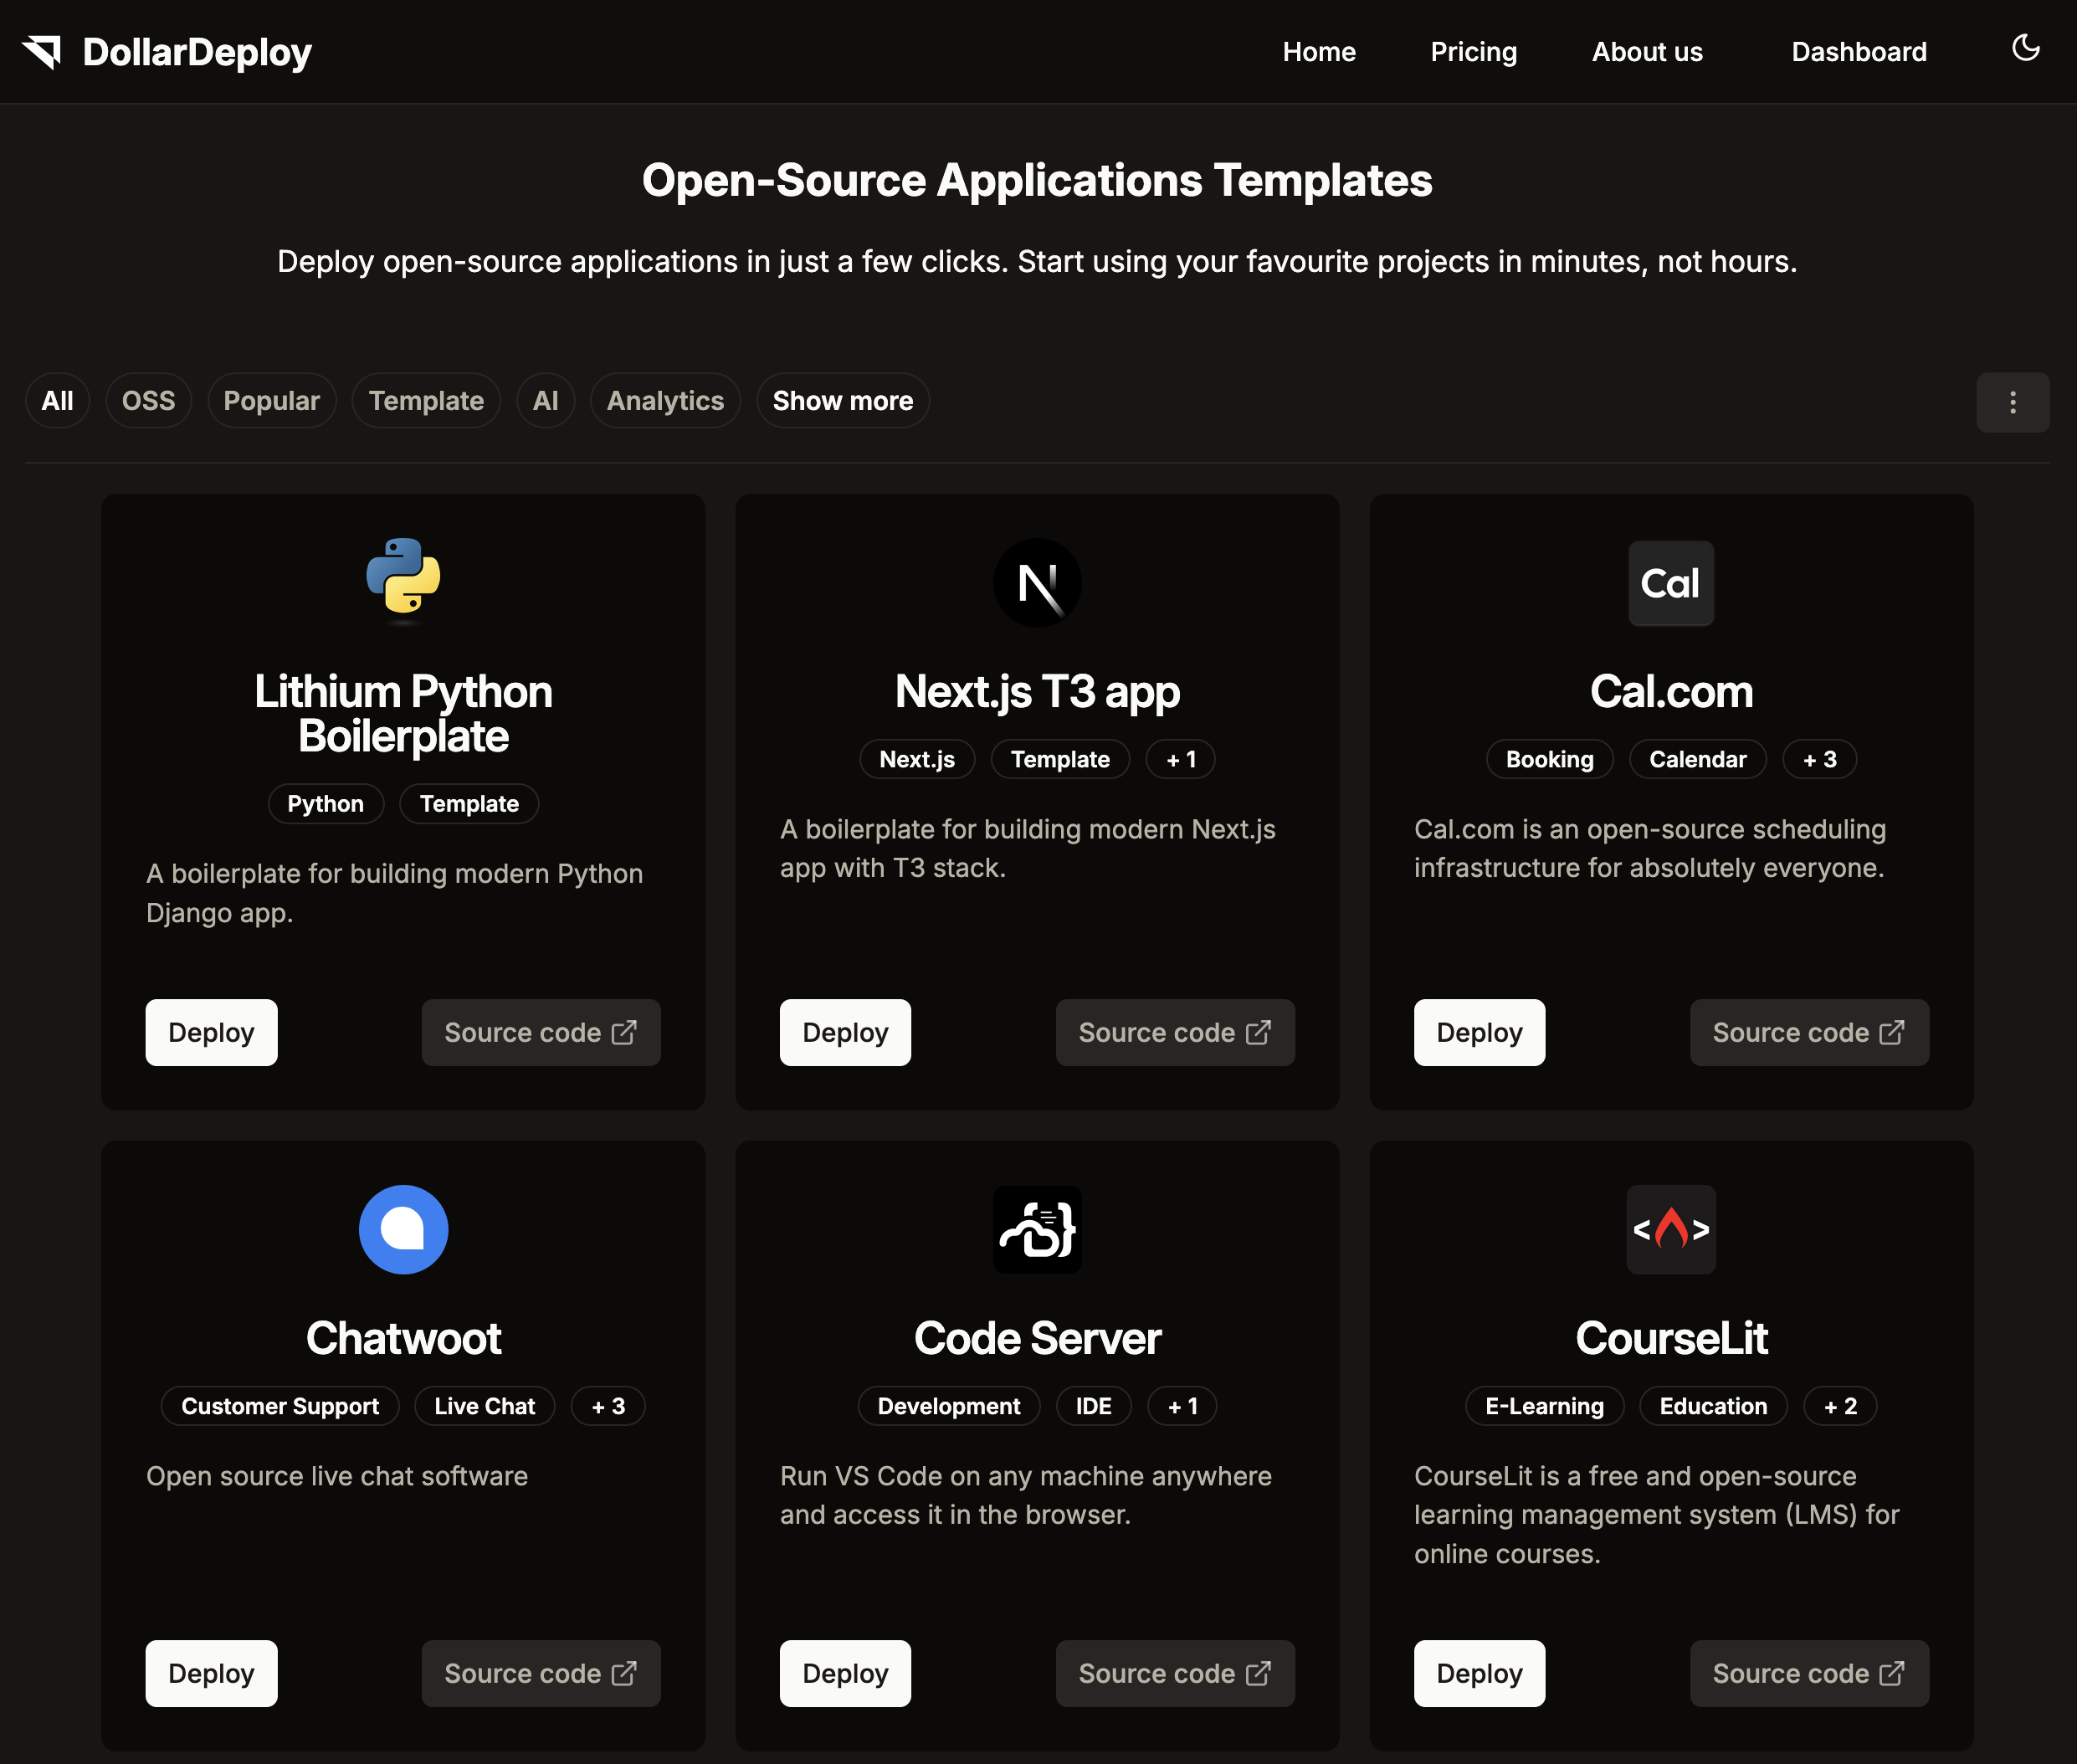The height and width of the screenshot is (1764, 2077).
Task: Click the Calendar tag on Cal.com
Action: pyautogui.click(x=1698, y=759)
